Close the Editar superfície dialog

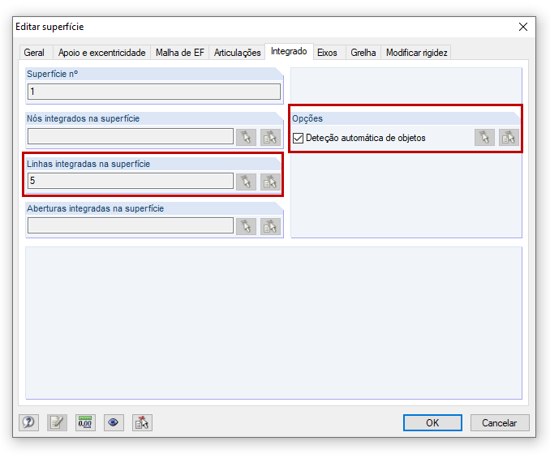523,27
